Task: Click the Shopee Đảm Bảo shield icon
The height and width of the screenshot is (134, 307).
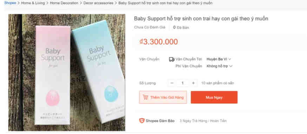Action: tap(142, 121)
